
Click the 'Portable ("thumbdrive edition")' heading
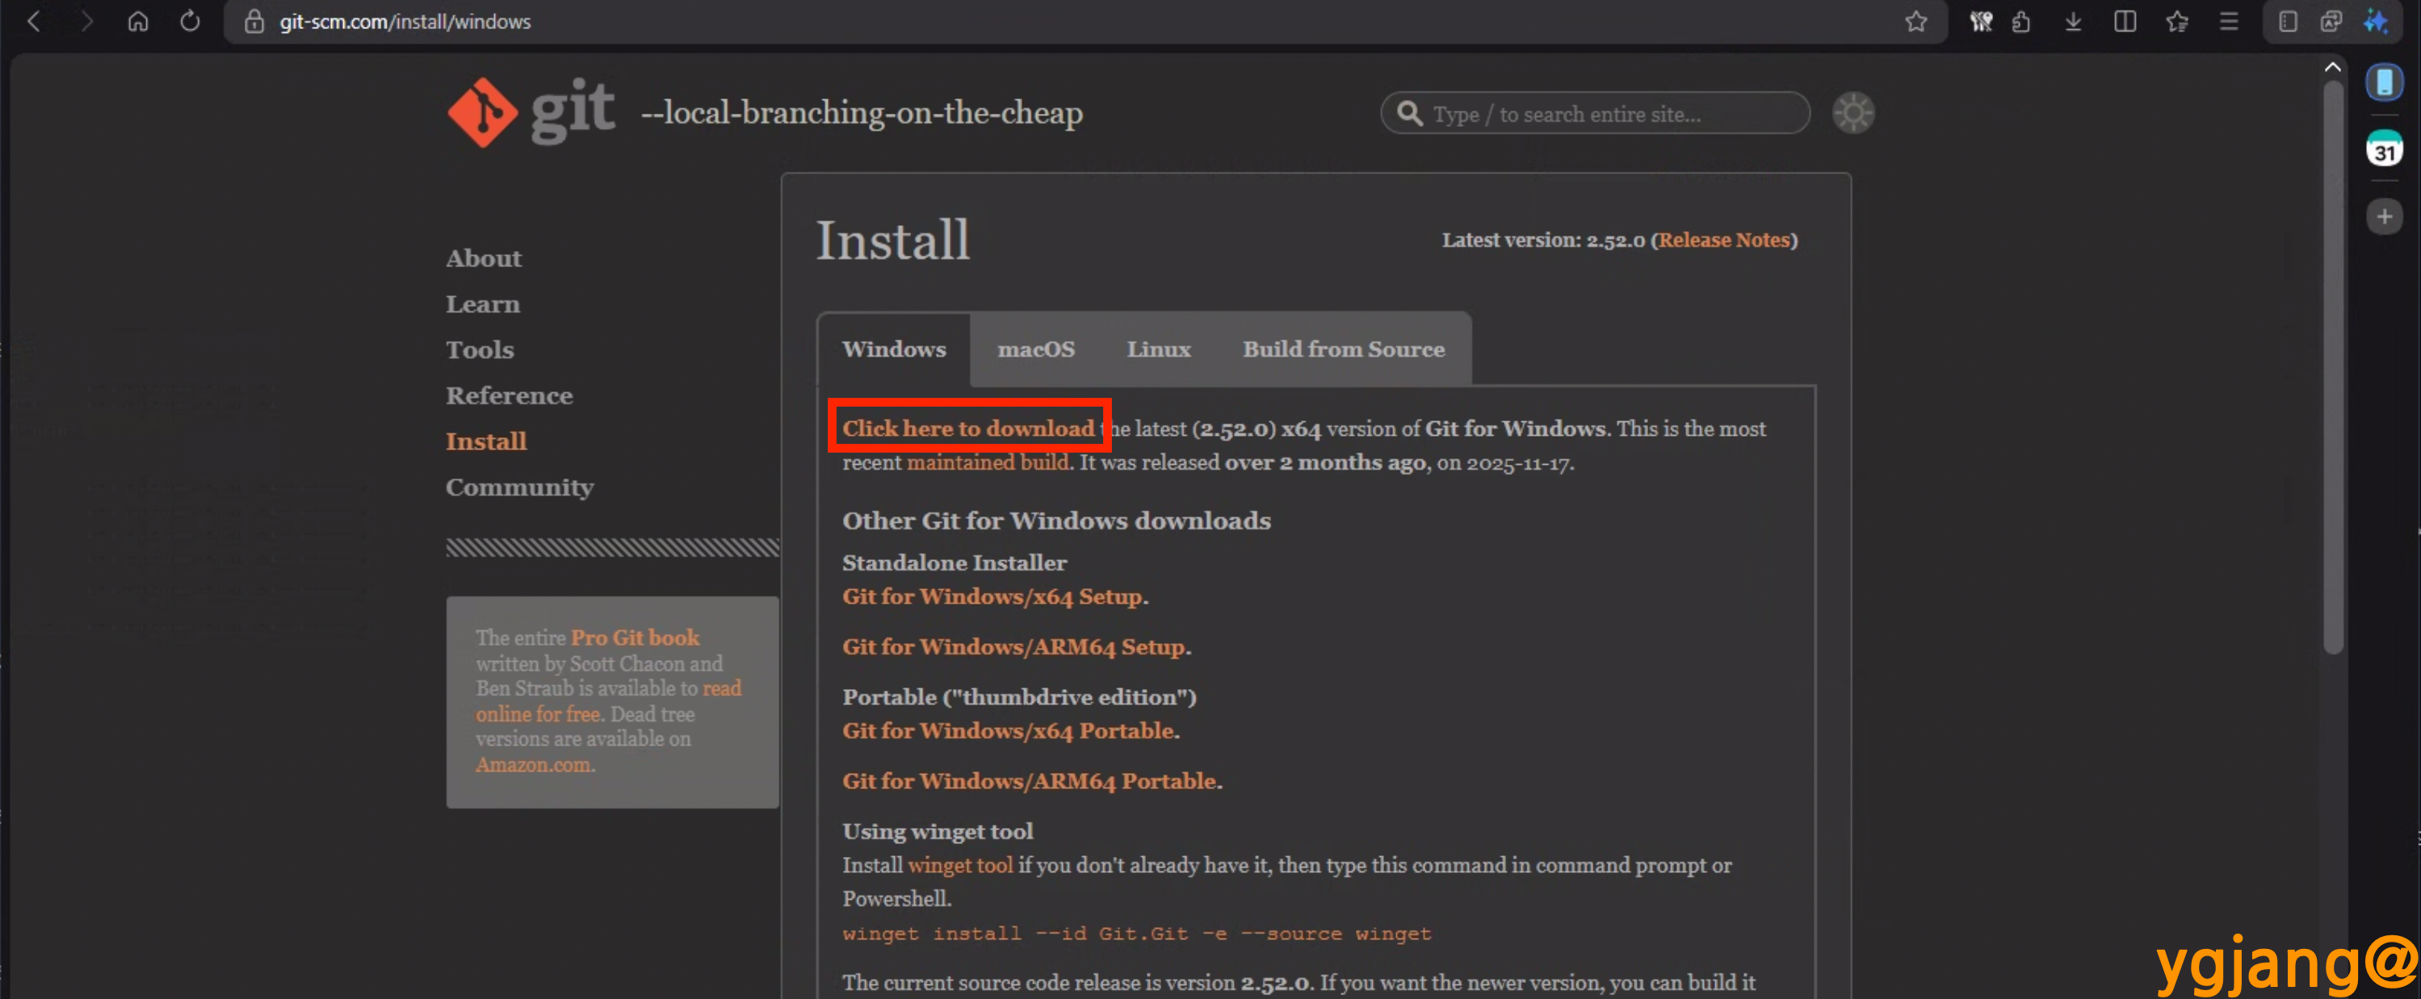[1019, 696]
